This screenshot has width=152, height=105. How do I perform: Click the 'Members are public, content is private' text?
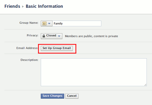[x=91, y=36]
